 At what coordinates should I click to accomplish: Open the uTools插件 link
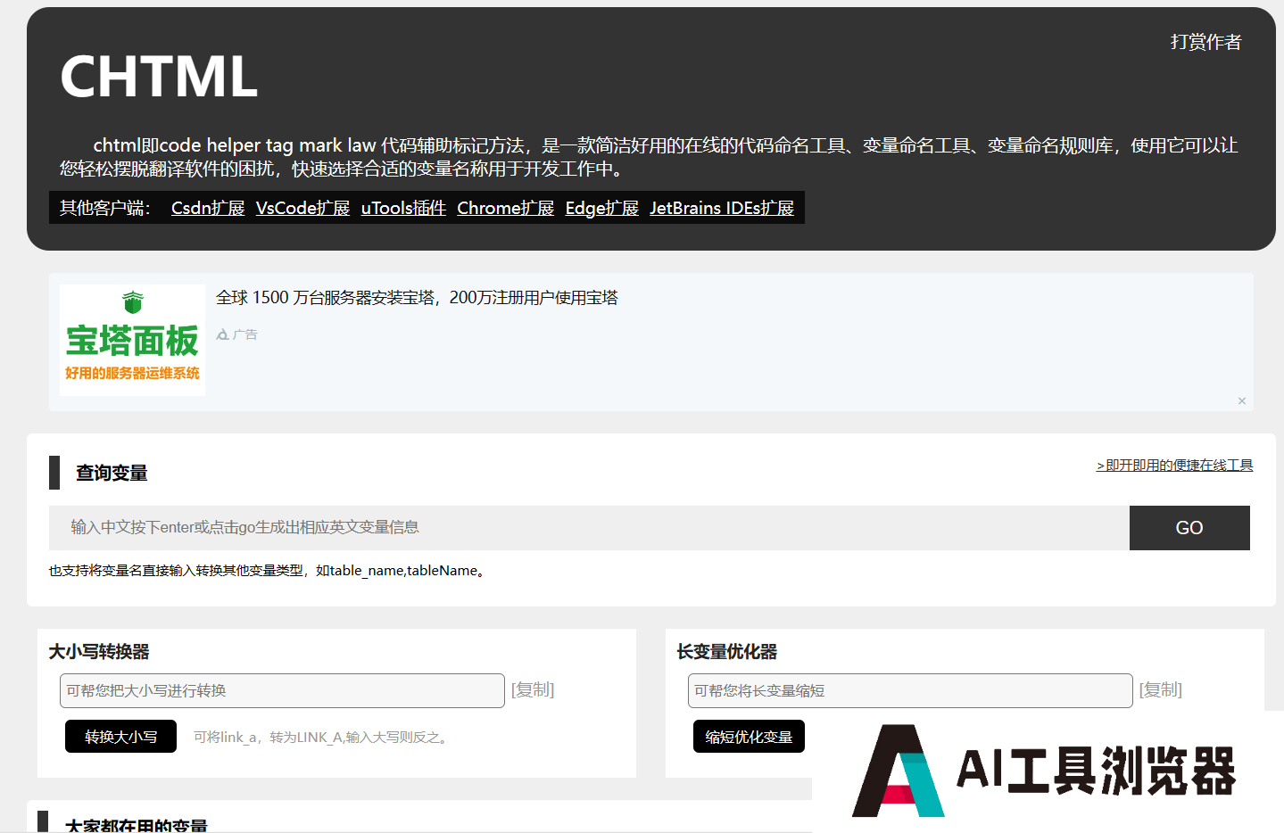click(403, 208)
